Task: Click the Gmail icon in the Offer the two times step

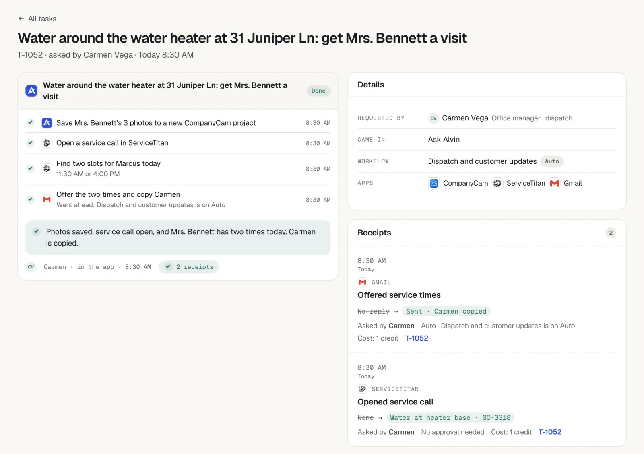Action: [x=47, y=199]
